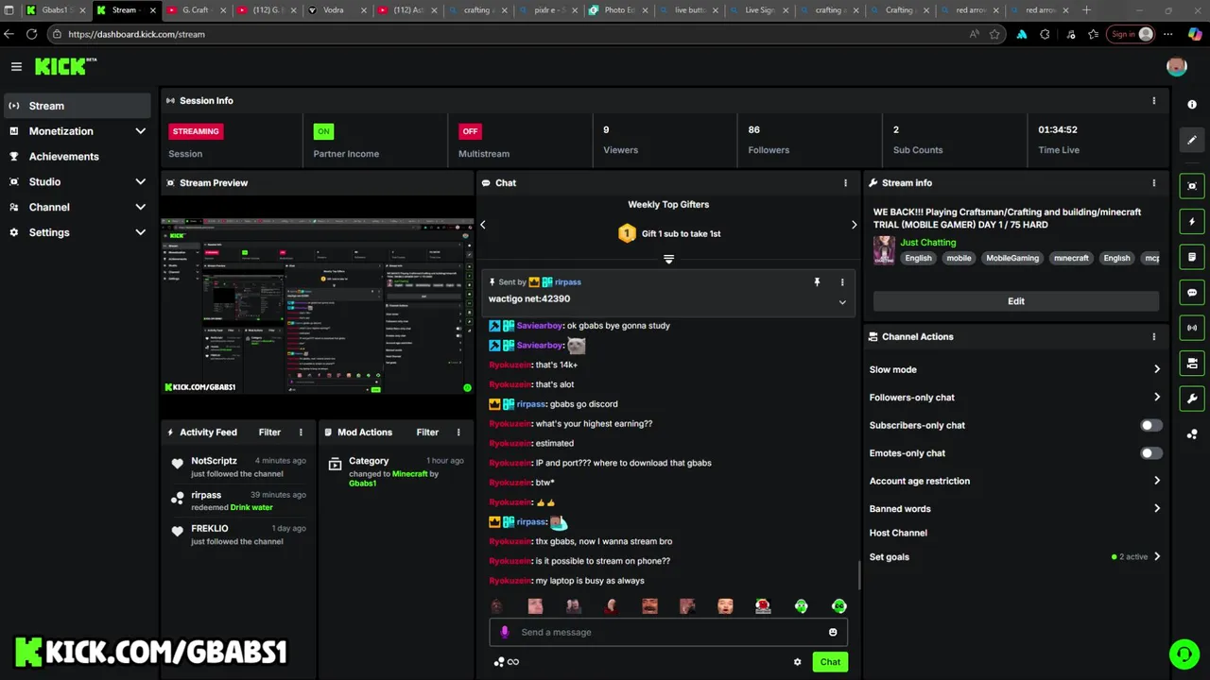
Task: Click the document icon in right sidebar
Action: [x=1192, y=257]
